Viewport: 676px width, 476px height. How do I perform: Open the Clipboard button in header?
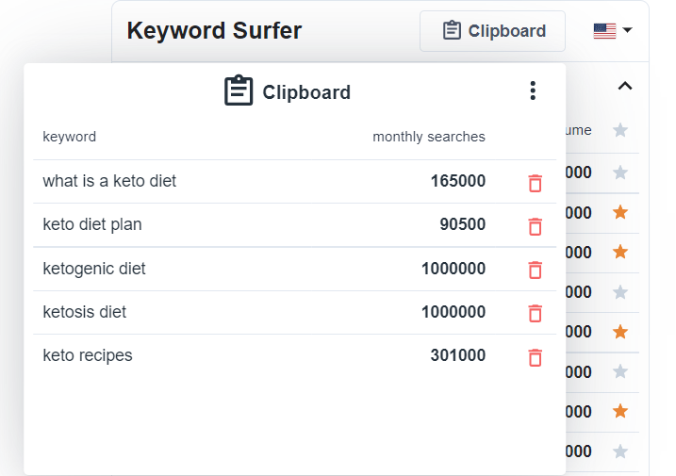(492, 31)
